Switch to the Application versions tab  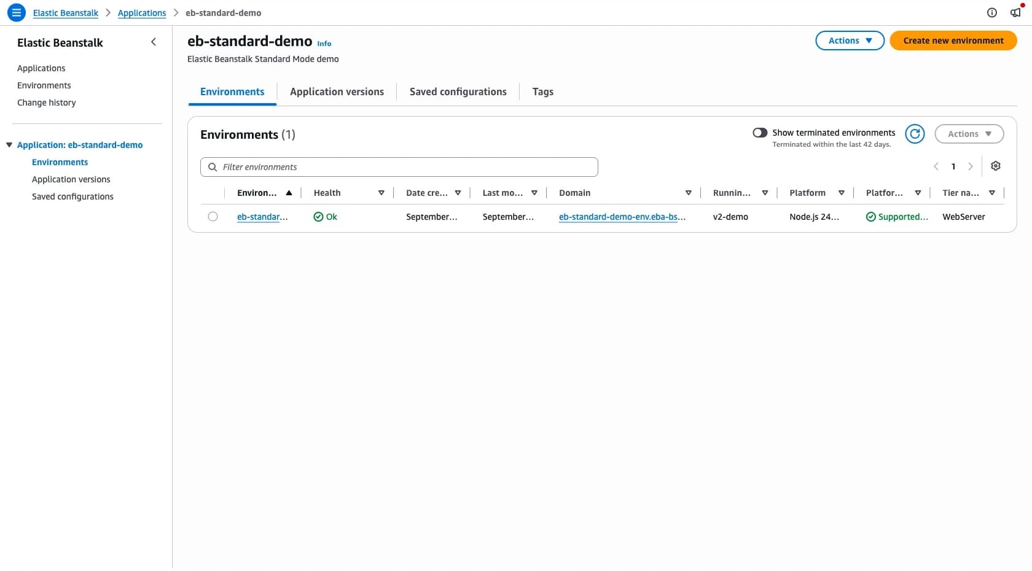[x=337, y=91]
